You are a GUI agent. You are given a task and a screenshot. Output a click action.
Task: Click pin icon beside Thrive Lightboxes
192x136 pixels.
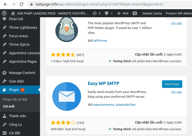pos(4,27)
